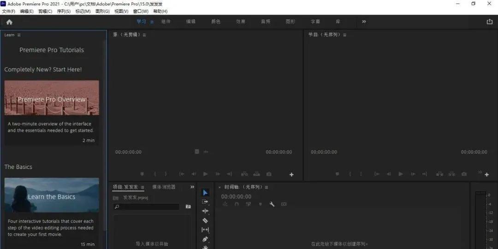This screenshot has width=498, height=249.
Task: Click Insert button in Source monitor
Action: pos(244,174)
